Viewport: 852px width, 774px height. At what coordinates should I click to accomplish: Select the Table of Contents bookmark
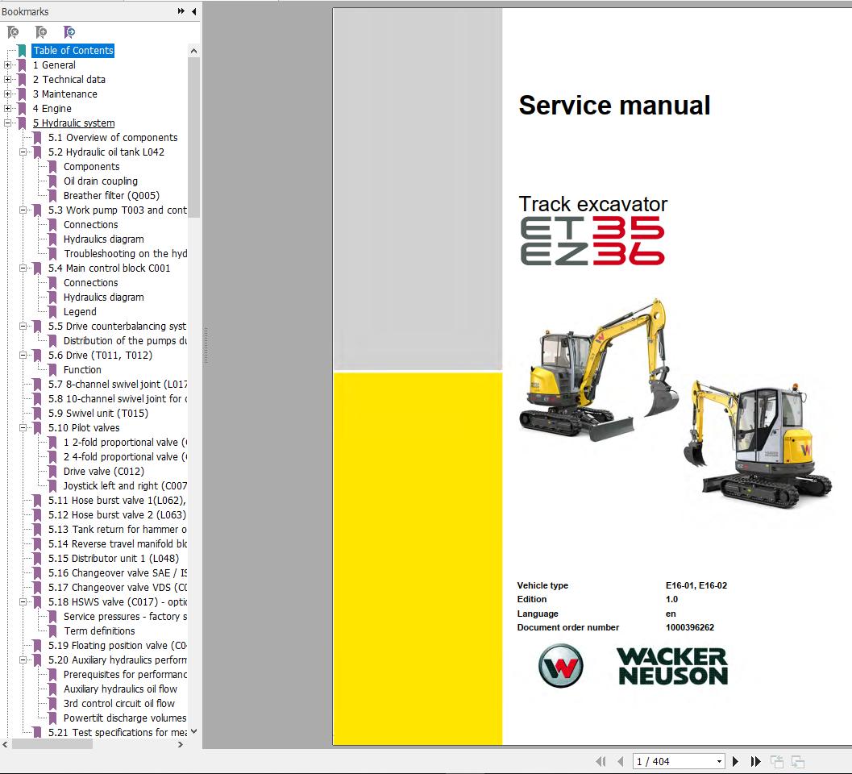(73, 51)
